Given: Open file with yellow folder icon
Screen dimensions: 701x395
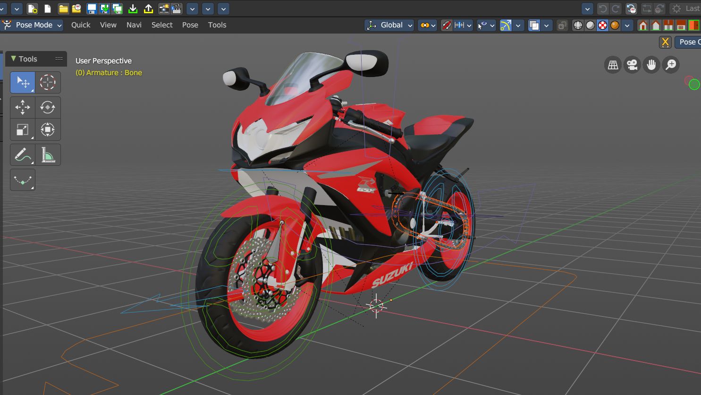Looking at the screenshot, I should [63, 9].
